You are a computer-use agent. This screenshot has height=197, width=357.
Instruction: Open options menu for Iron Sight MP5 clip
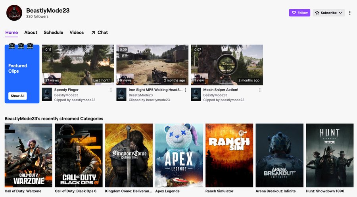185,90
